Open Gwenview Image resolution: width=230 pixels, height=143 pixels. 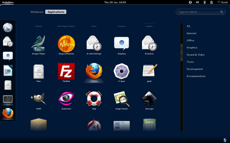coord(66,100)
